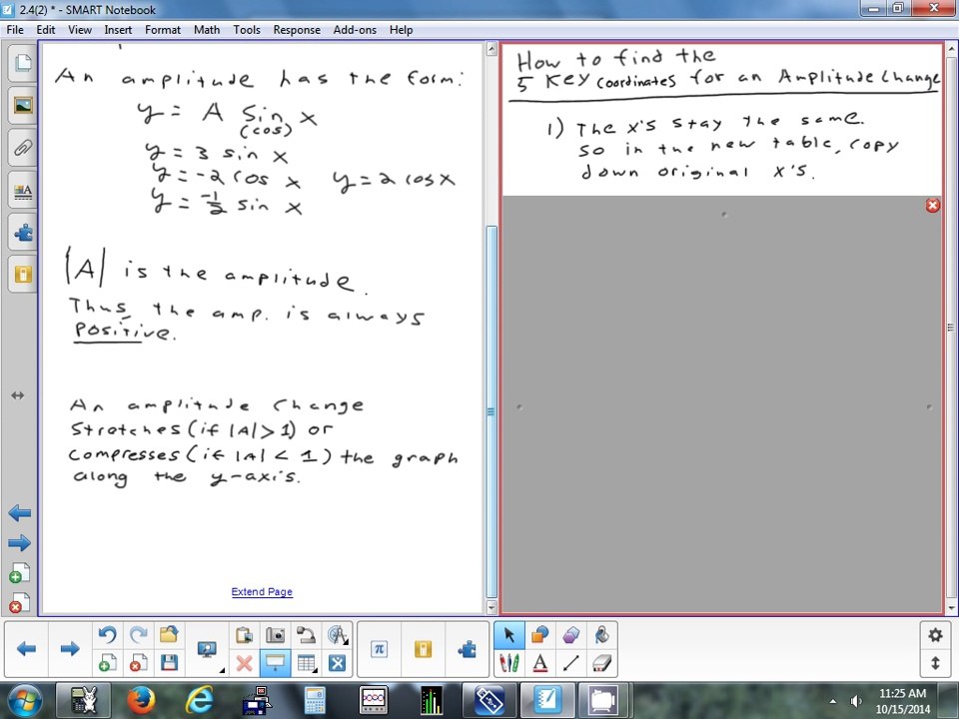Open the pi Math tools button

(380, 649)
